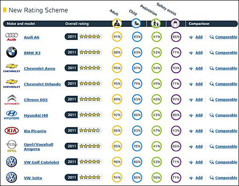The image size is (239, 186).
Task: Add BMW X3 to comparison
Action: pos(196,53)
